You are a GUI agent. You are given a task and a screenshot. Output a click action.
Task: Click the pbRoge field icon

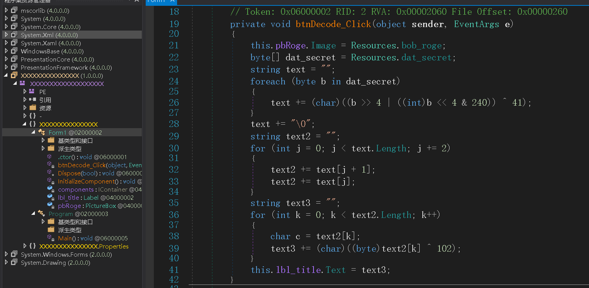[50, 206]
